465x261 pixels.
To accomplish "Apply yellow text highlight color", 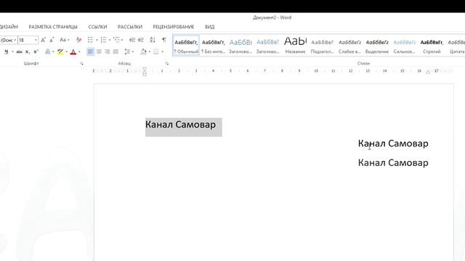I will [x=60, y=51].
